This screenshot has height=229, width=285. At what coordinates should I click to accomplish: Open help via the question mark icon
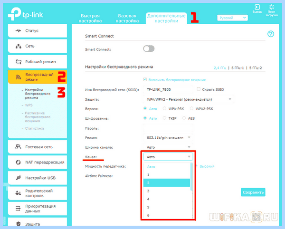click(271, 34)
